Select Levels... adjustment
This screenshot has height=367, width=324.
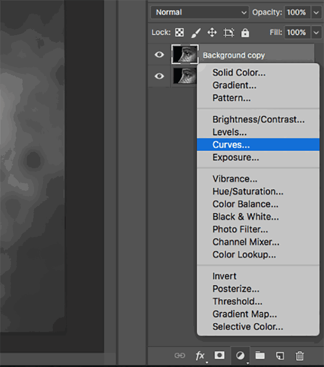coord(258,132)
